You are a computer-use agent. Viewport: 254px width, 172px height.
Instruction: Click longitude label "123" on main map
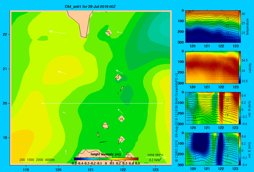[x=155, y=169]
